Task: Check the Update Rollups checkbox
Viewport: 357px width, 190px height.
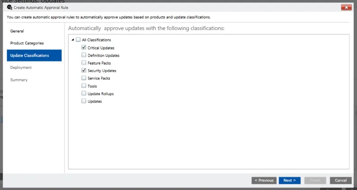Action: pyautogui.click(x=84, y=93)
